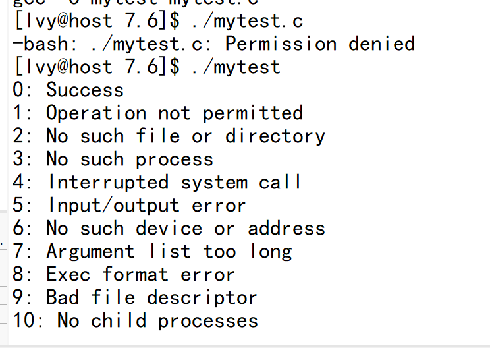Click the '10: No child processes' line
490x348 pixels.
pos(135,321)
